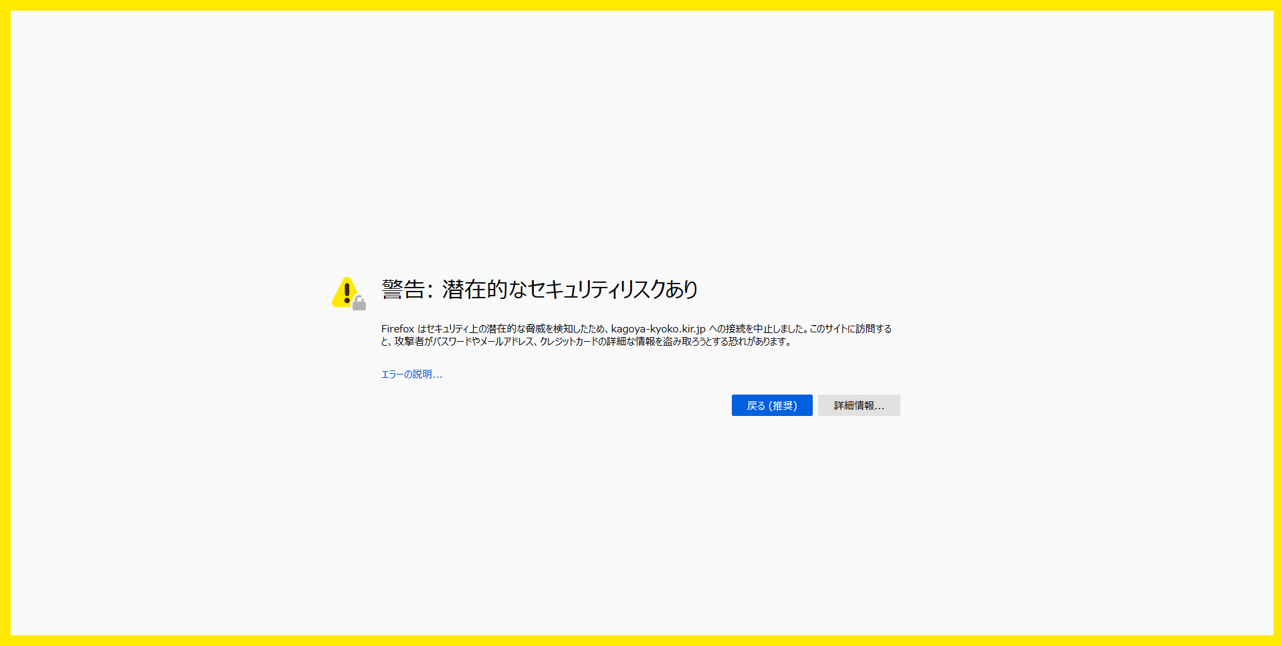Expand details with the 詳細情報… button
The width and height of the screenshot is (1281, 646).
point(858,405)
